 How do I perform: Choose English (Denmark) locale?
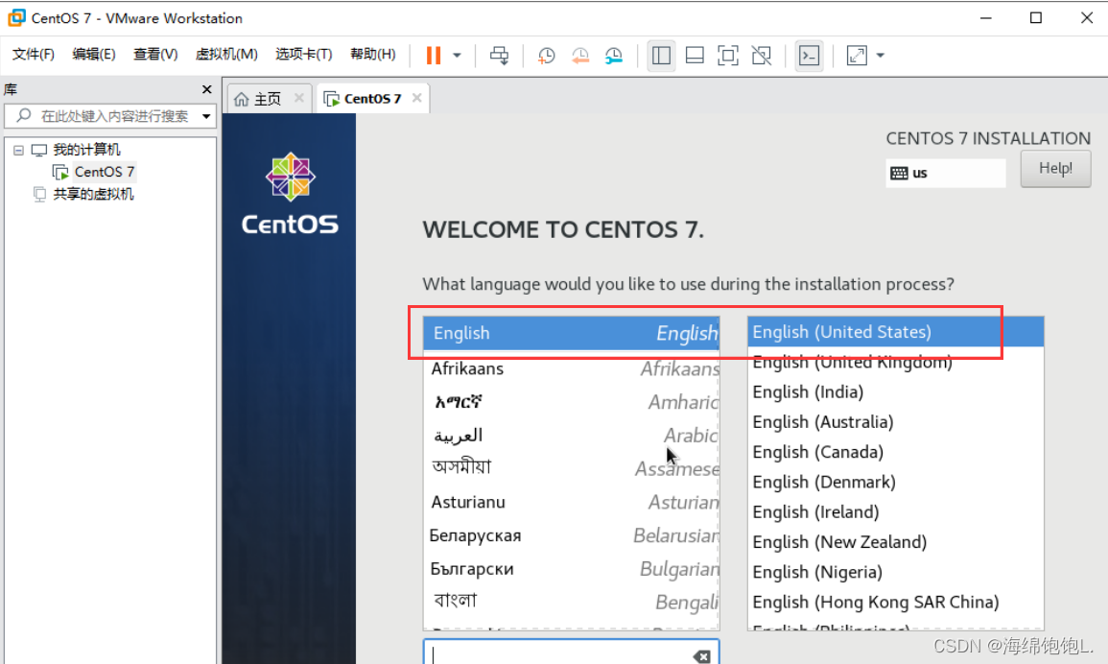[x=895, y=483]
